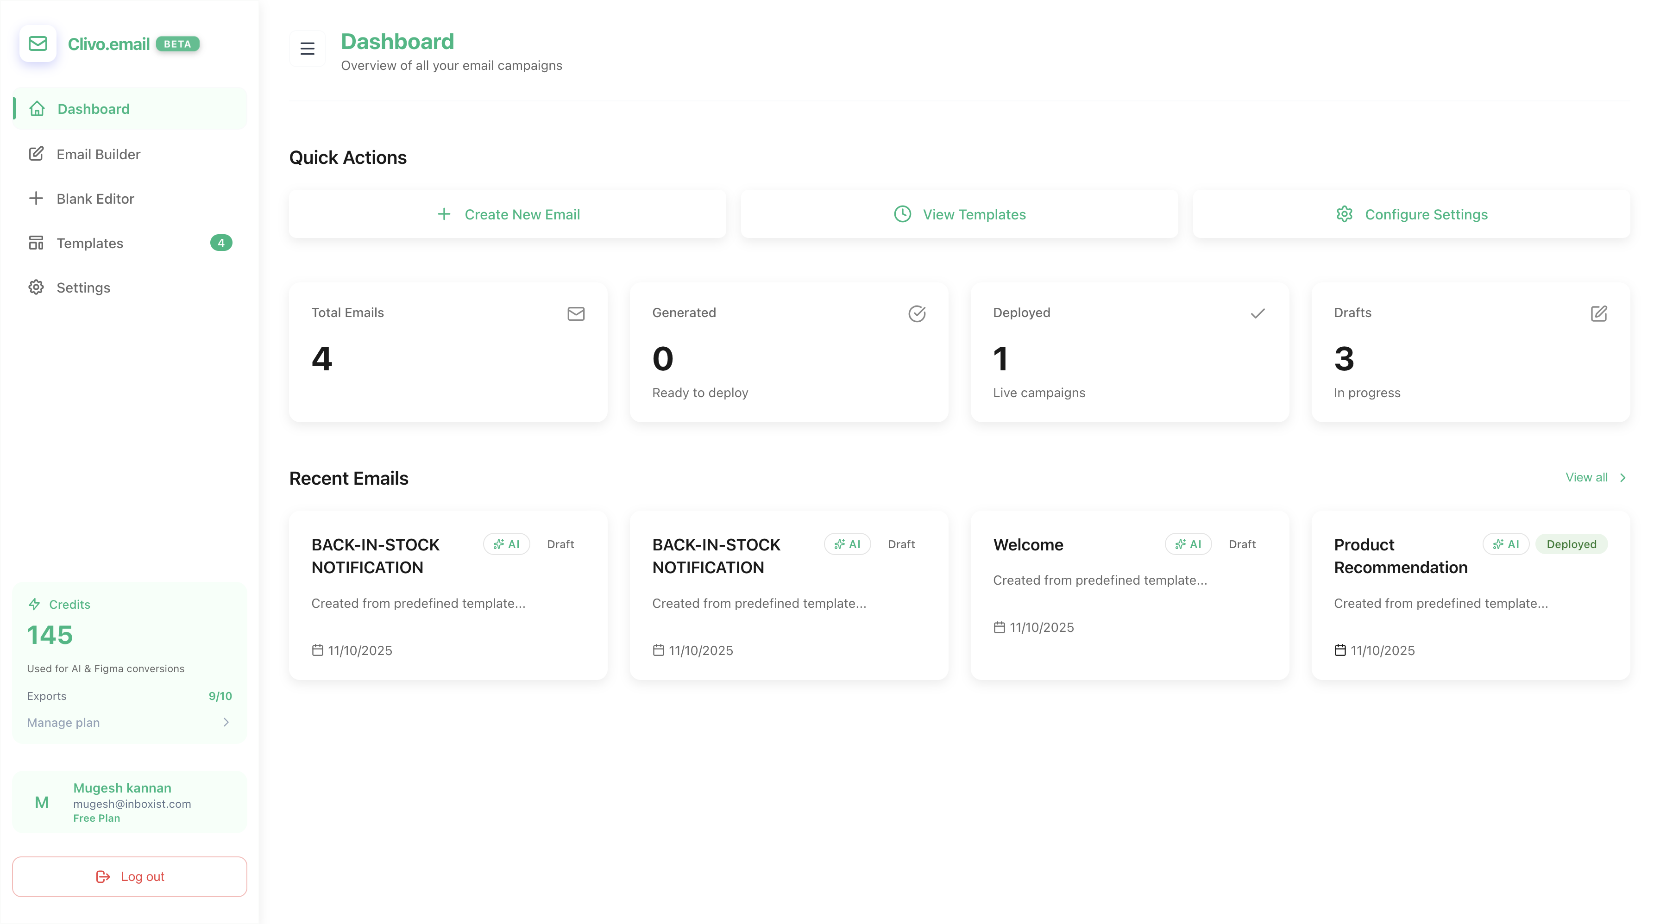Click the Log out button
The image size is (1660, 924).
point(129,876)
